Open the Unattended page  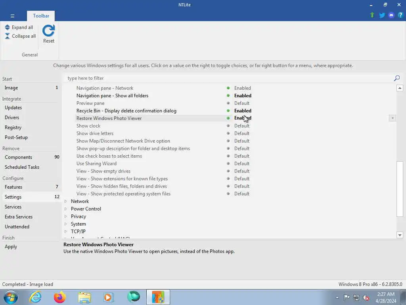(31, 227)
